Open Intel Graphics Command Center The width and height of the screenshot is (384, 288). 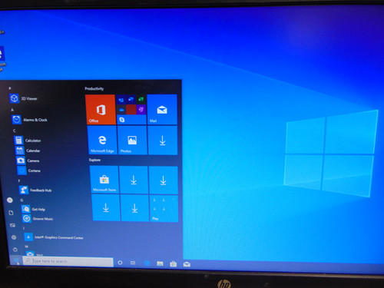point(54,237)
